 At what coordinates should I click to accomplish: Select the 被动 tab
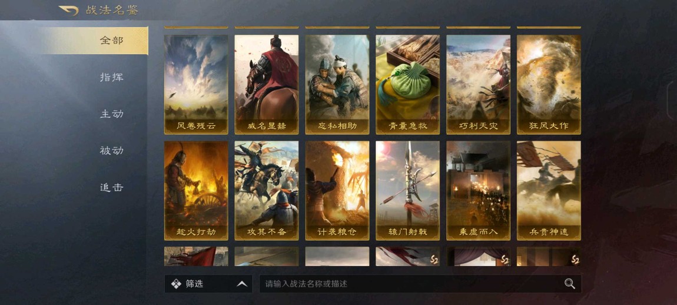tap(111, 151)
